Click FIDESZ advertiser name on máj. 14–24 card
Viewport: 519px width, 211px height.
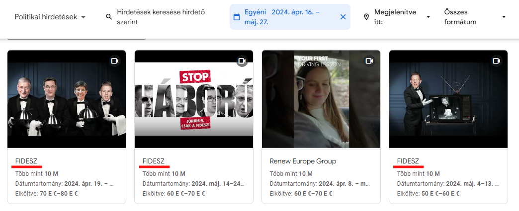(154, 161)
